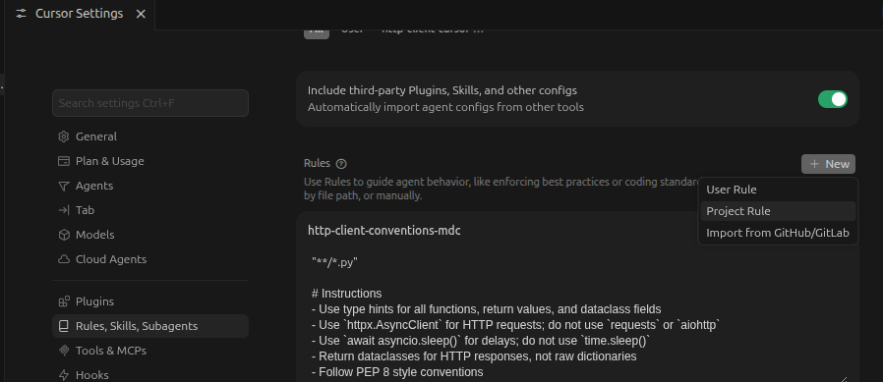Click the Agents funnel icon
Image resolution: width=883 pixels, height=382 pixels.
64,186
